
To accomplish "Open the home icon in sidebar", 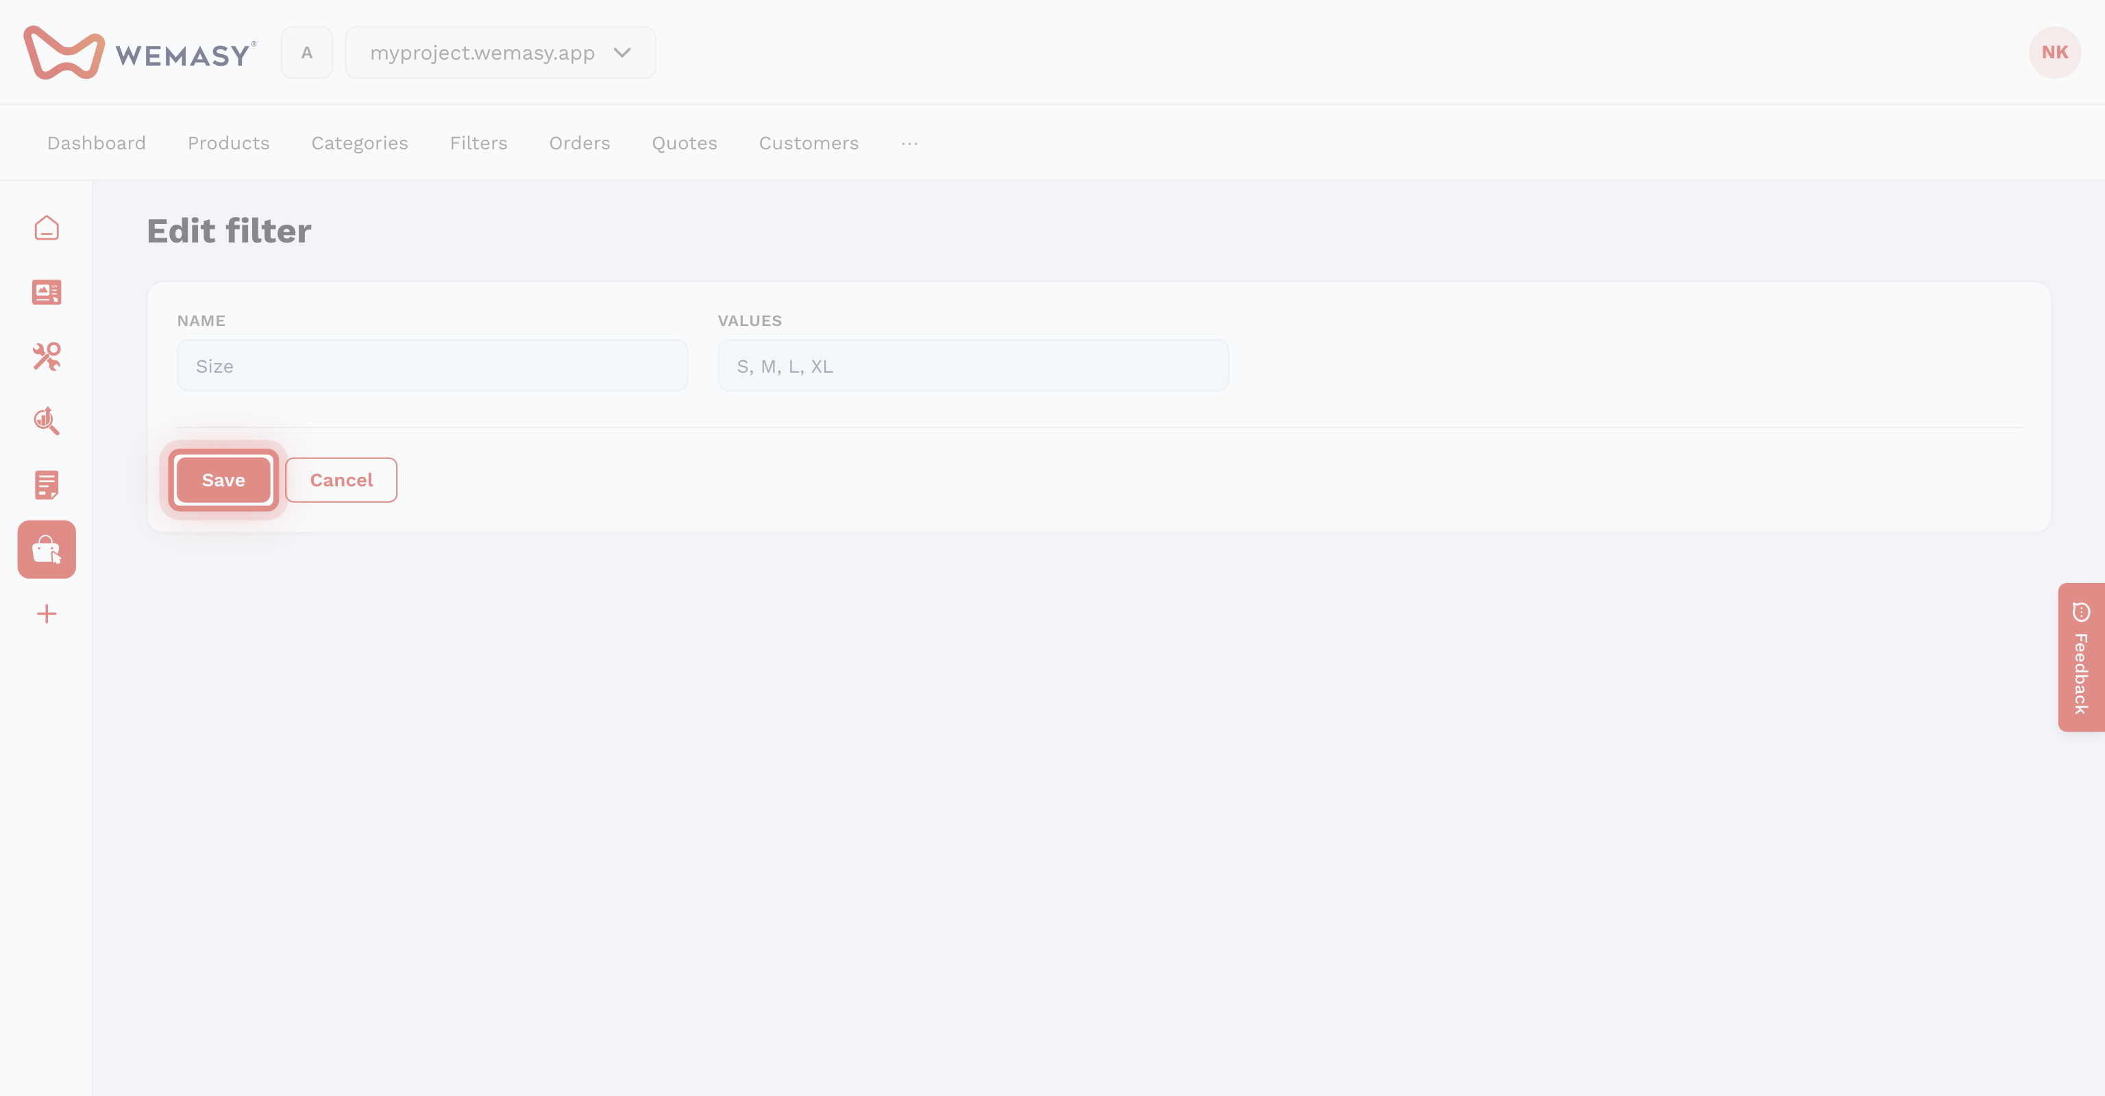I will coord(47,228).
